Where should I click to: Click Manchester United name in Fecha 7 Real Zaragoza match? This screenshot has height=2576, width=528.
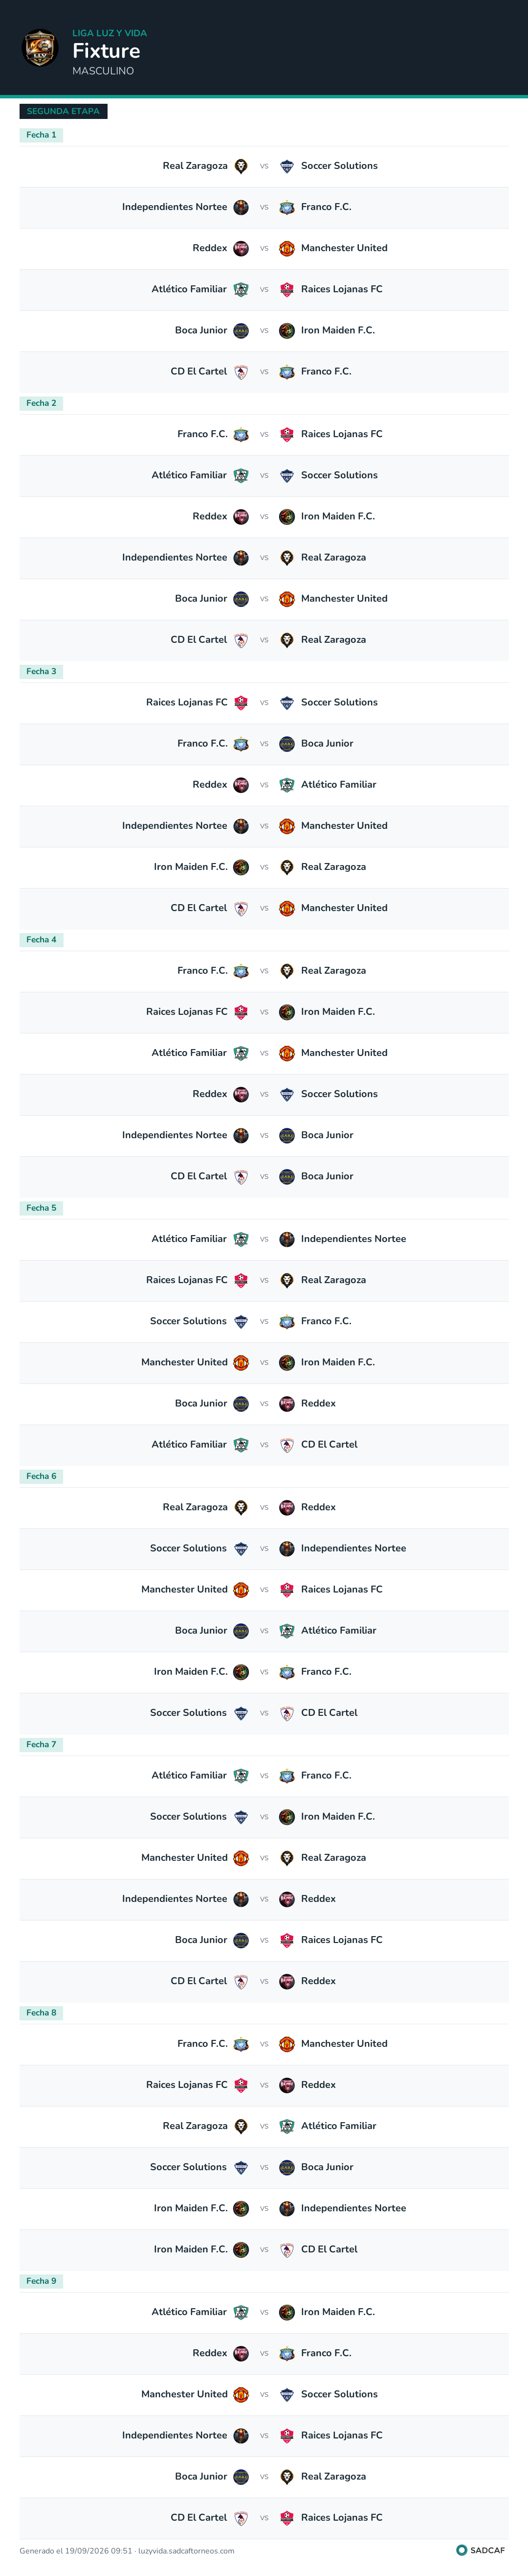[x=185, y=1858]
